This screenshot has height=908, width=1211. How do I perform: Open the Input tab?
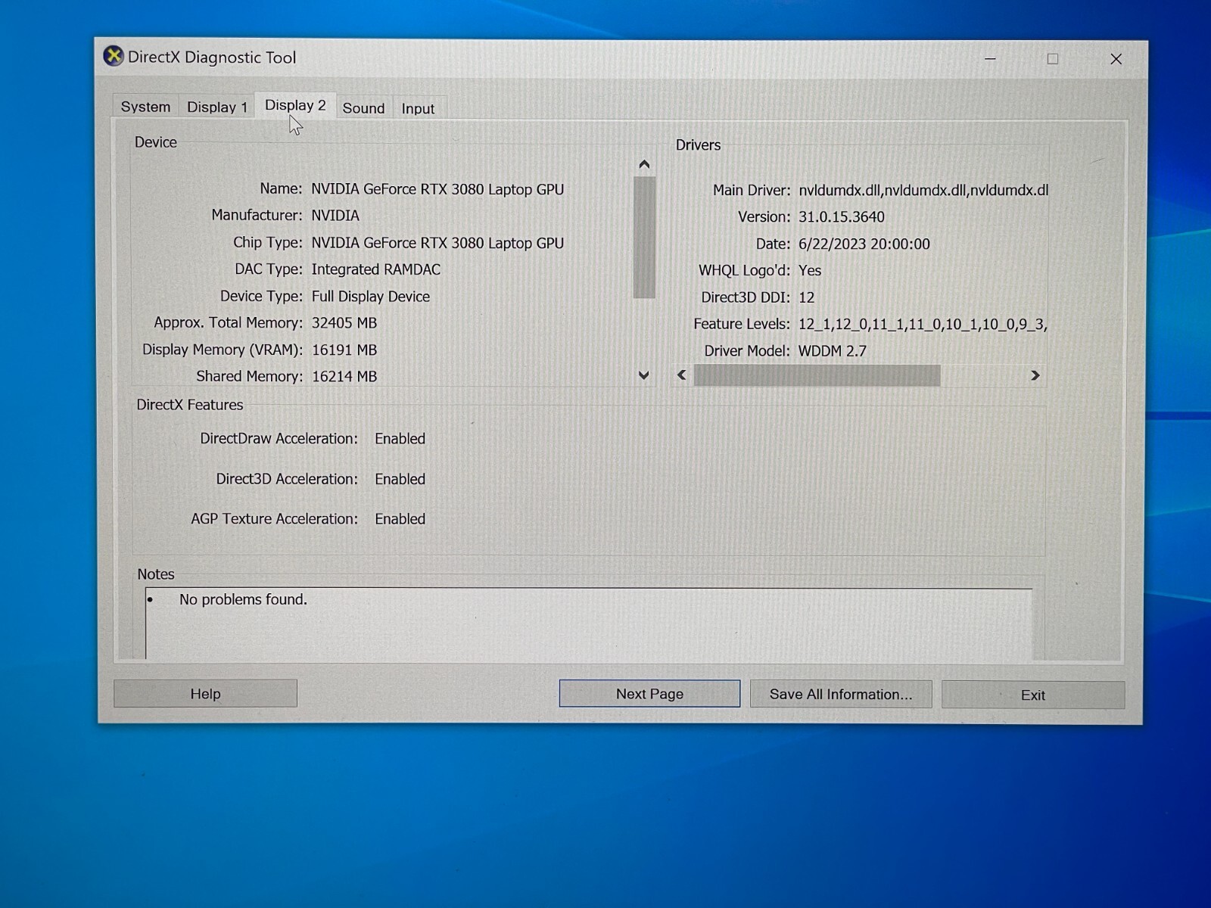point(418,108)
